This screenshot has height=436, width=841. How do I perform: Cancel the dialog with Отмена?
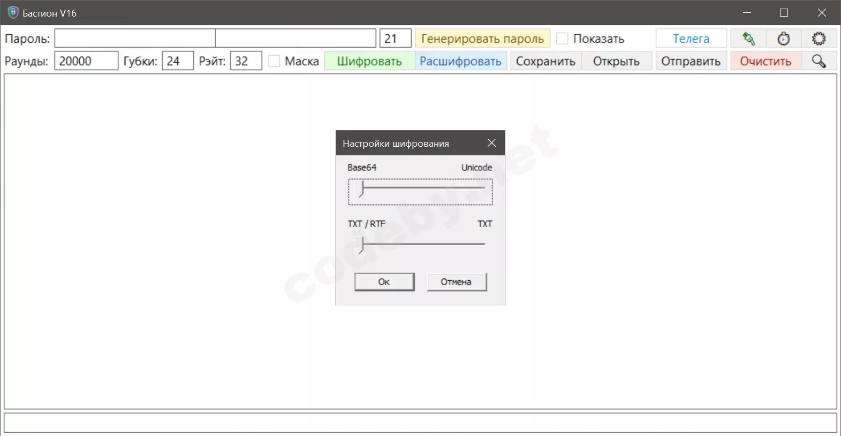point(457,282)
